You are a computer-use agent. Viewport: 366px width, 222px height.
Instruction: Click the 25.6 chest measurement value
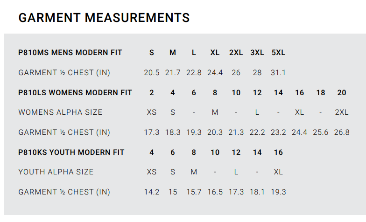tap(321, 132)
